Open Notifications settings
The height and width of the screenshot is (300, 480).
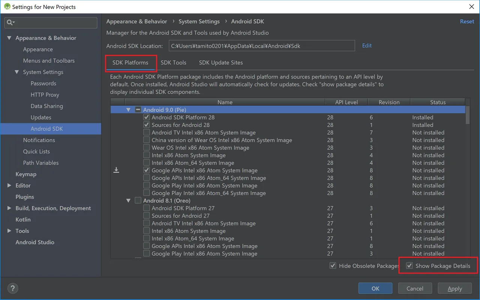click(x=39, y=140)
